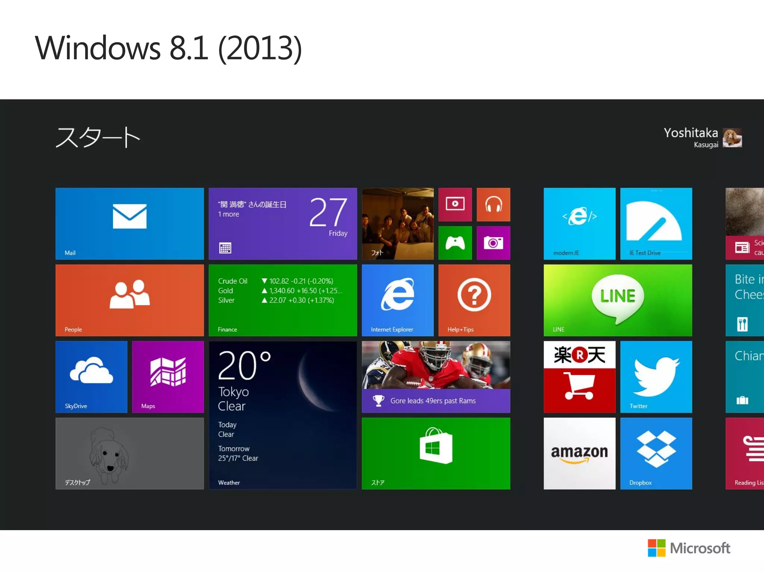Open the Music headphones tile
This screenshot has width=764, height=573.
[x=493, y=204]
